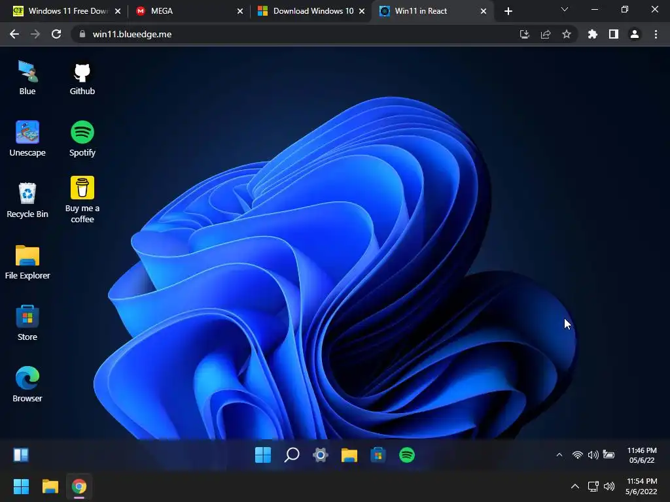
Task: Open the Github desktop shortcut
Action: pyautogui.click(x=82, y=78)
